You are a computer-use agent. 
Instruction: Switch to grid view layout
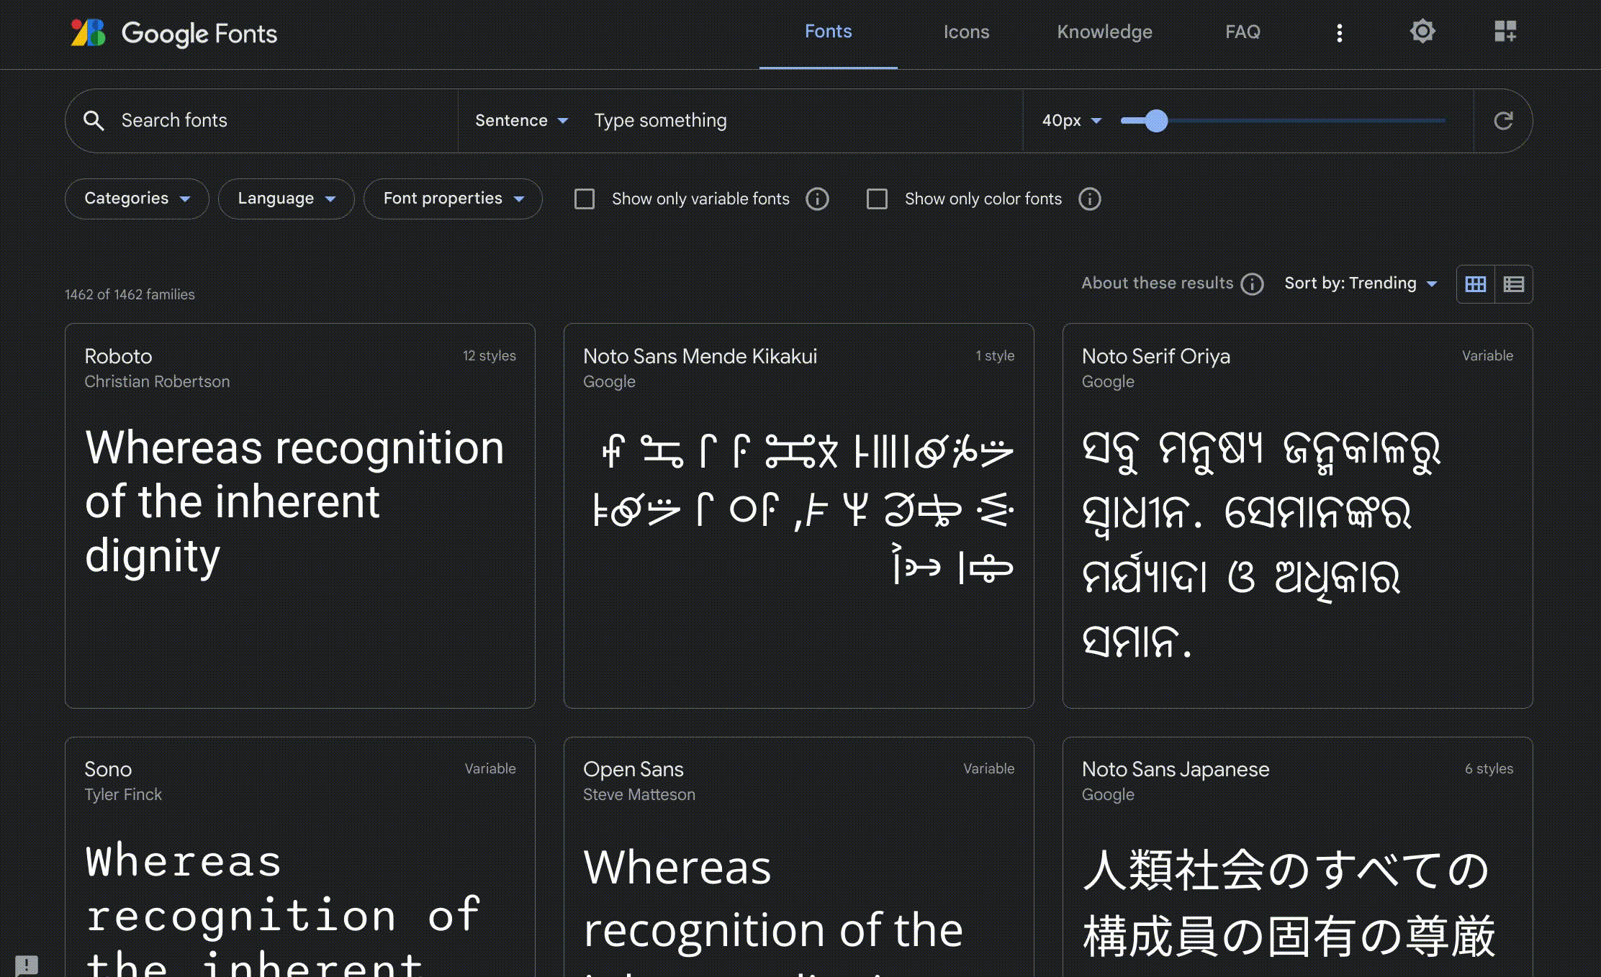pyautogui.click(x=1475, y=284)
